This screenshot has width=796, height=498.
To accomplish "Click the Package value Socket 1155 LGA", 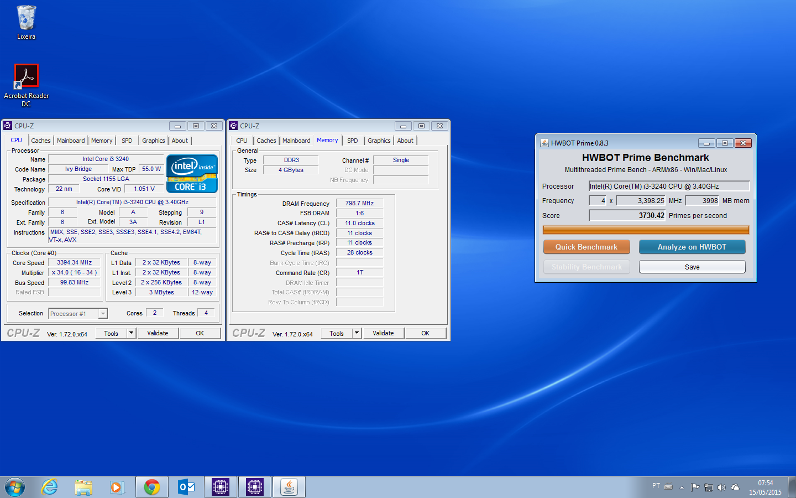I will point(106,179).
